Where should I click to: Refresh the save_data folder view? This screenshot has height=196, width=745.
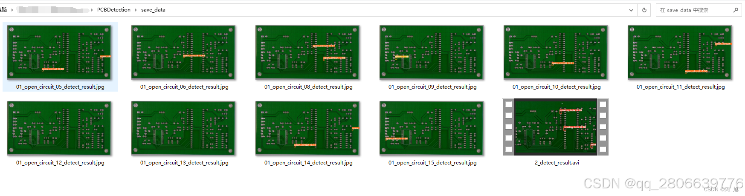644,10
